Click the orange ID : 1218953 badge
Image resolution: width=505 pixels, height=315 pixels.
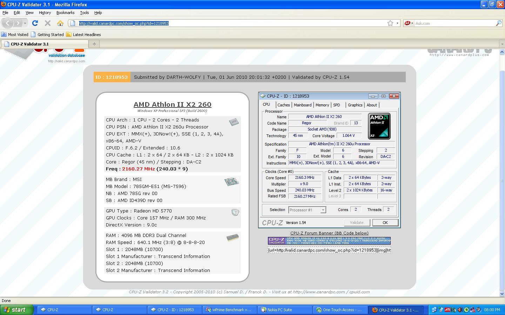pos(112,77)
